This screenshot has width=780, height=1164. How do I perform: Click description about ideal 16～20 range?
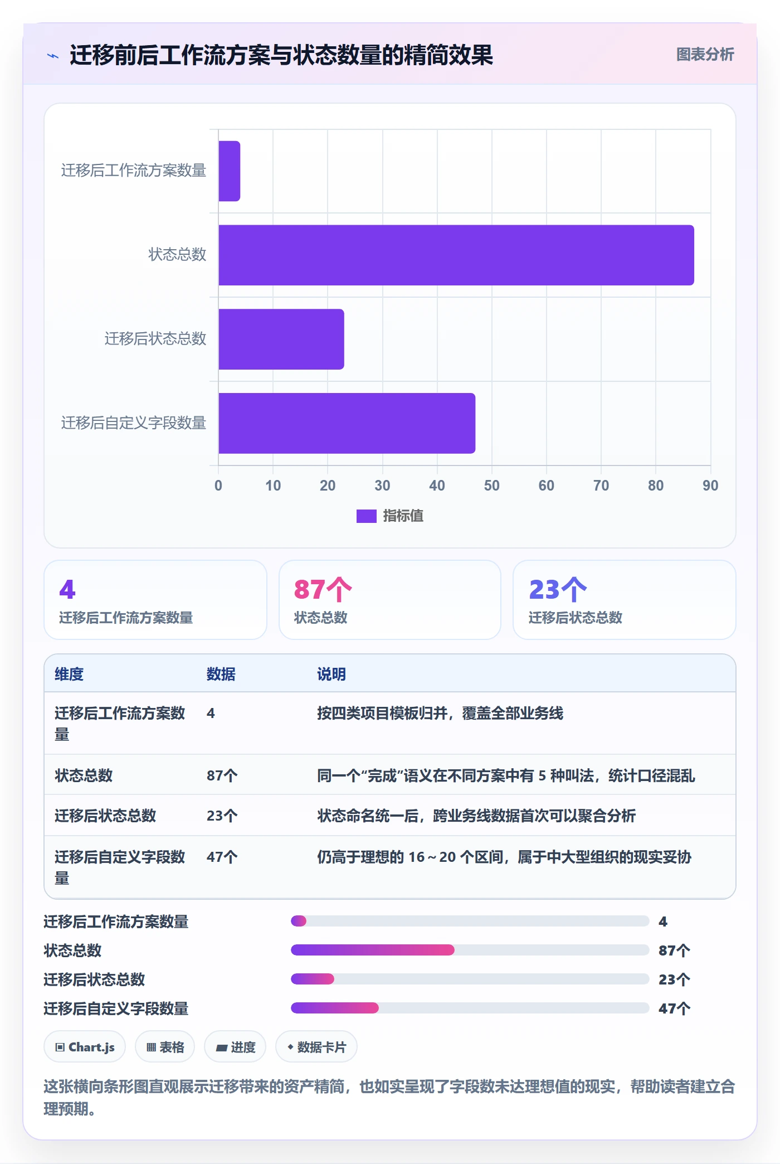point(504,857)
